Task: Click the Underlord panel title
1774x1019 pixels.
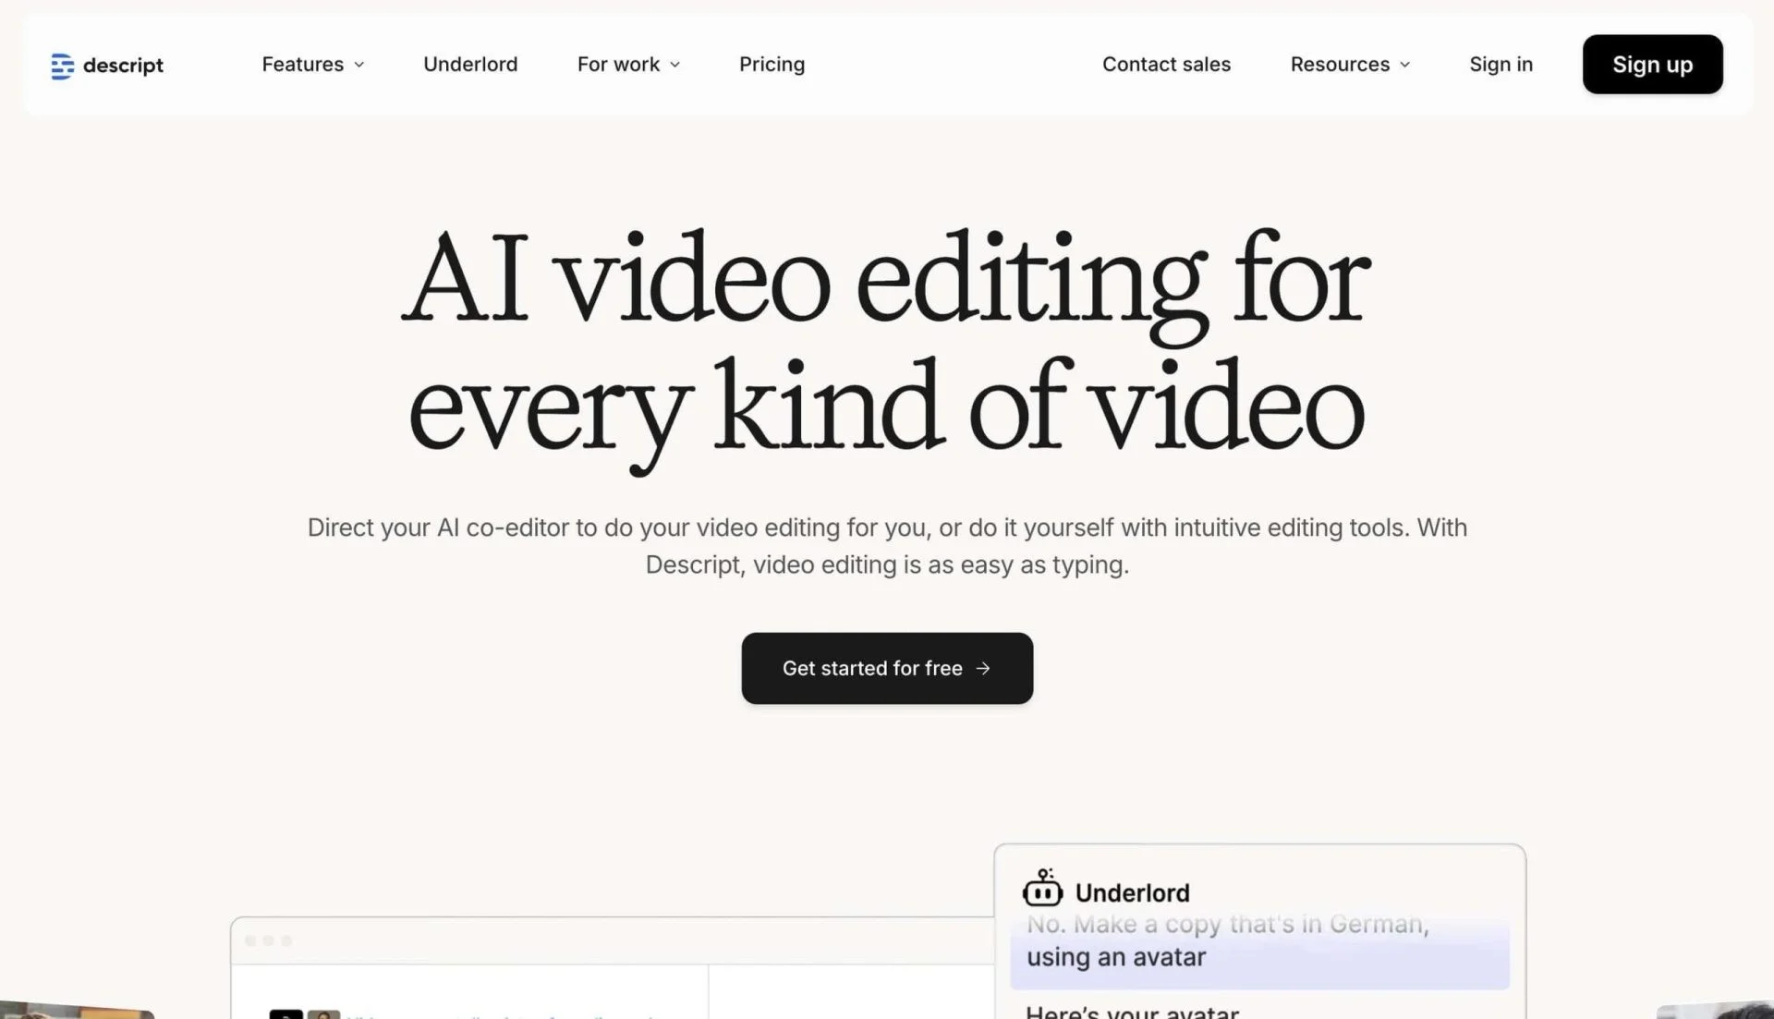Action: coord(1132,893)
